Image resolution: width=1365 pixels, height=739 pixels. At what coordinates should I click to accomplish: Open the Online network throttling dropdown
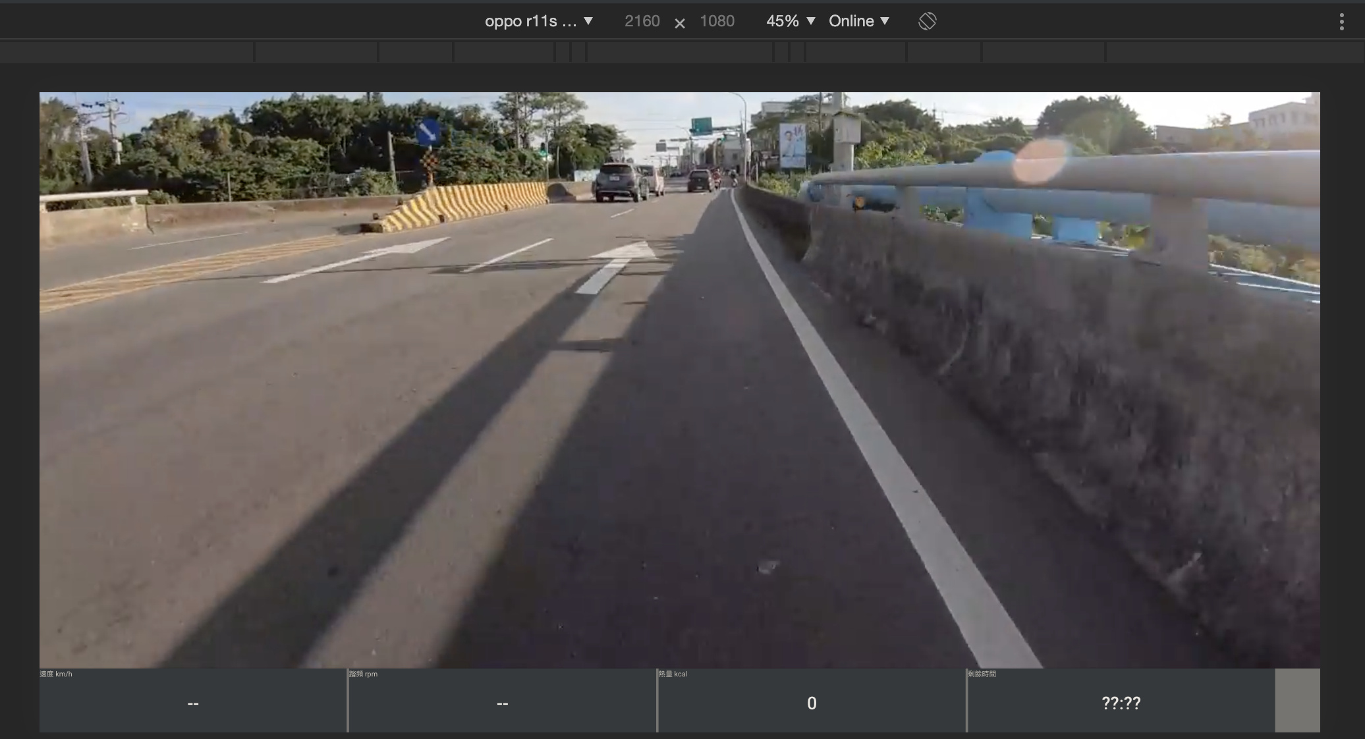[858, 20]
